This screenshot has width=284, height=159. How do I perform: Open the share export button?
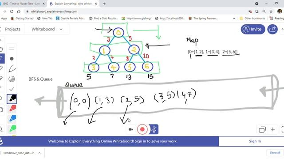(272, 29)
